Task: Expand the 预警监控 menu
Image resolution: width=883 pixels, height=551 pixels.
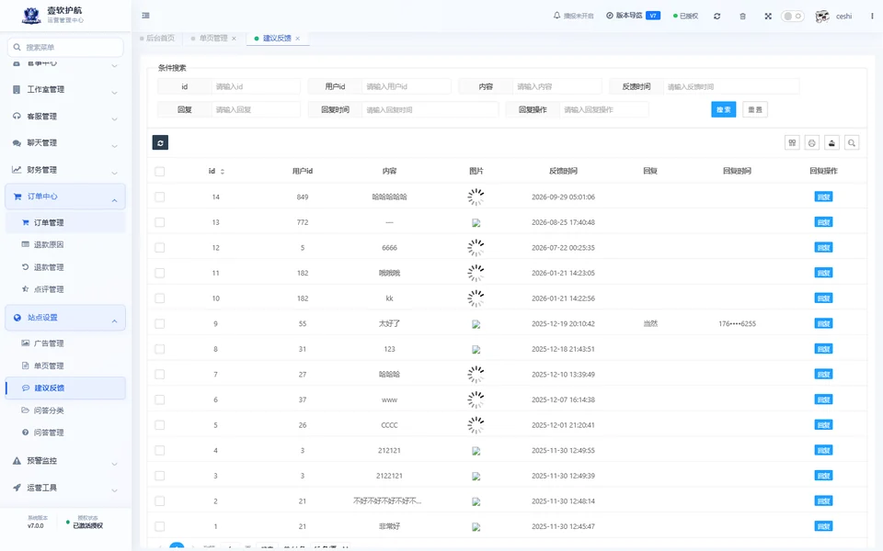Action: [65, 461]
